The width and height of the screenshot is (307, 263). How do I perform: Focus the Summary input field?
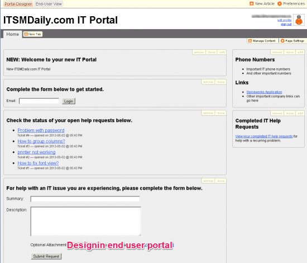(x=85, y=199)
